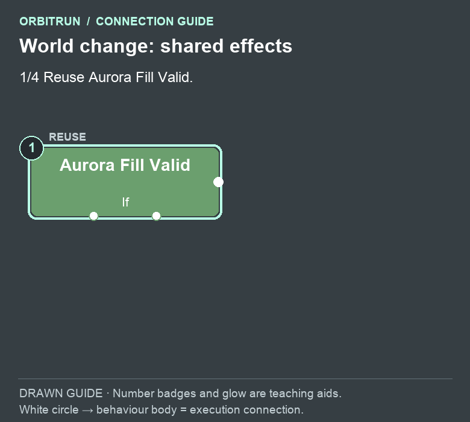The height and width of the screenshot is (422, 470).
Task: Click the REUSE tag above the node
Action: pyautogui.click(x=67, y=137)
